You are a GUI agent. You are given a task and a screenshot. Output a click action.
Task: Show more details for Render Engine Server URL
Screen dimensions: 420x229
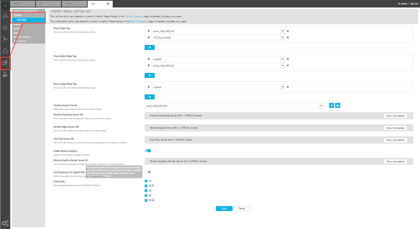395,128
